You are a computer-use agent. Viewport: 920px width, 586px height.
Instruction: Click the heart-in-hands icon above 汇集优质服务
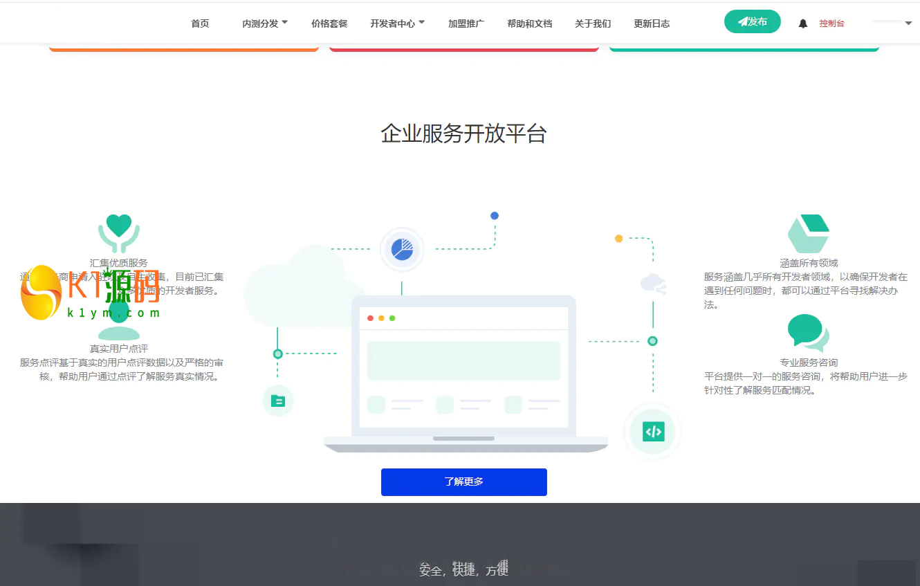[x=119, y=234]
